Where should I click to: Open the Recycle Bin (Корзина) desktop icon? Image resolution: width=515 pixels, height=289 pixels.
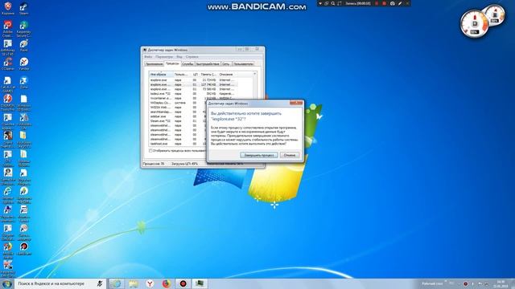click(x=7, y=8)
